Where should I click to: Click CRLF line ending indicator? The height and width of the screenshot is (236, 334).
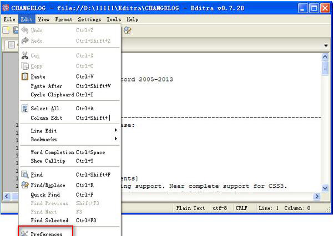pos(241,208)
